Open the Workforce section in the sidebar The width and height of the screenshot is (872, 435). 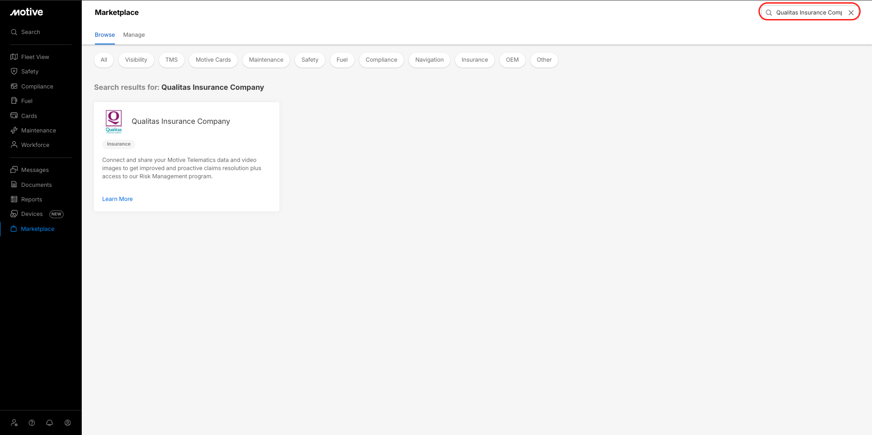coord(30,145)
